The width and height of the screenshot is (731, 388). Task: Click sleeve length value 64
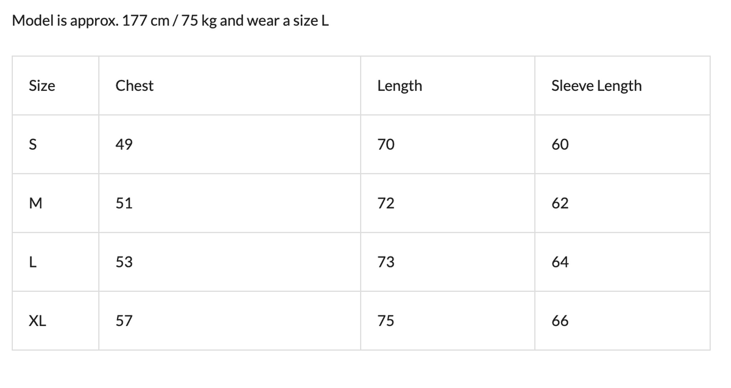[560, 263]
